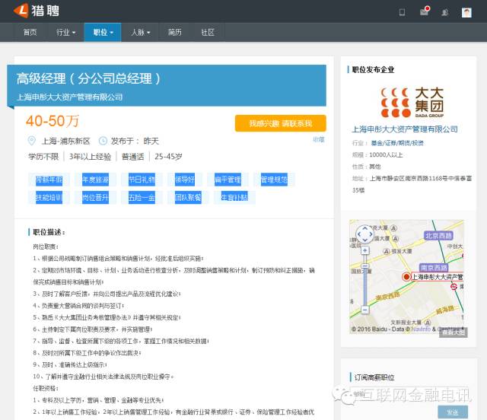Click the map pan-down arrow
Screen dimensions: 487x420
pos(365,240)
